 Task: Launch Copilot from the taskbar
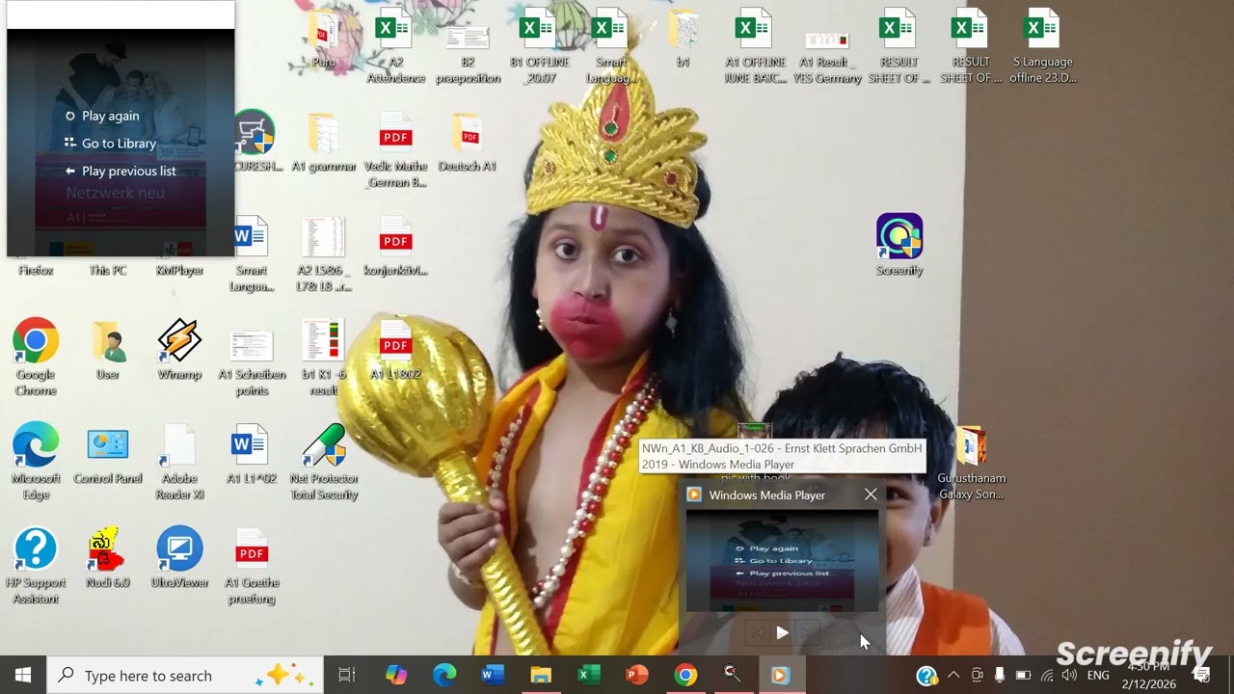(396, 675)
